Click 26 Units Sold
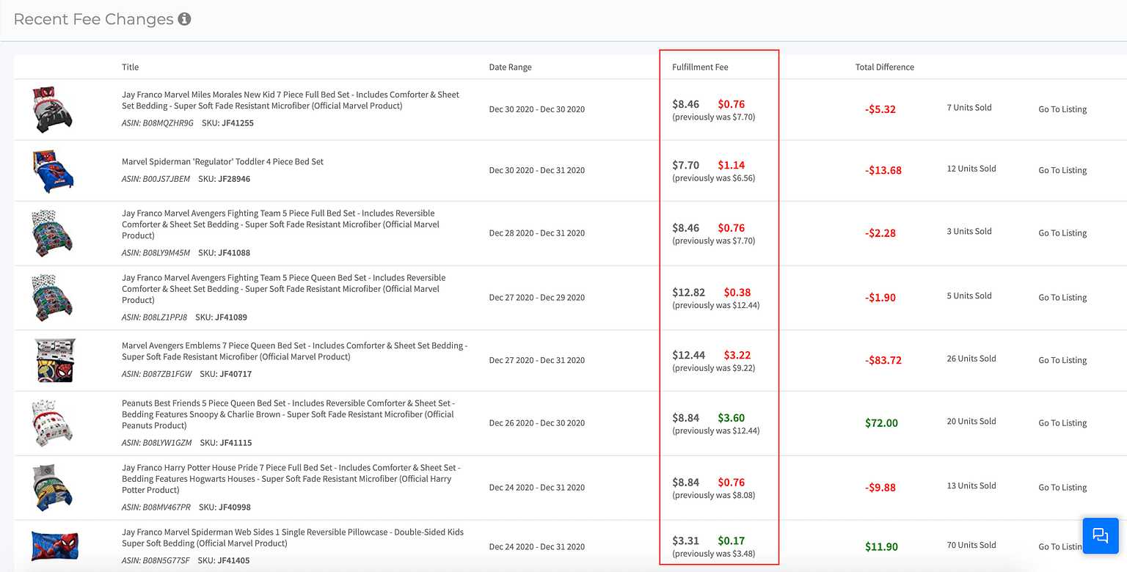This screenshot has width=1127, height=572. [x=971, y=359]
